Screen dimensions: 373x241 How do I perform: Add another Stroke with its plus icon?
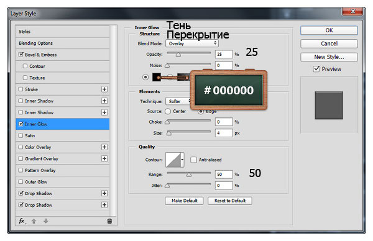point(104,89)
